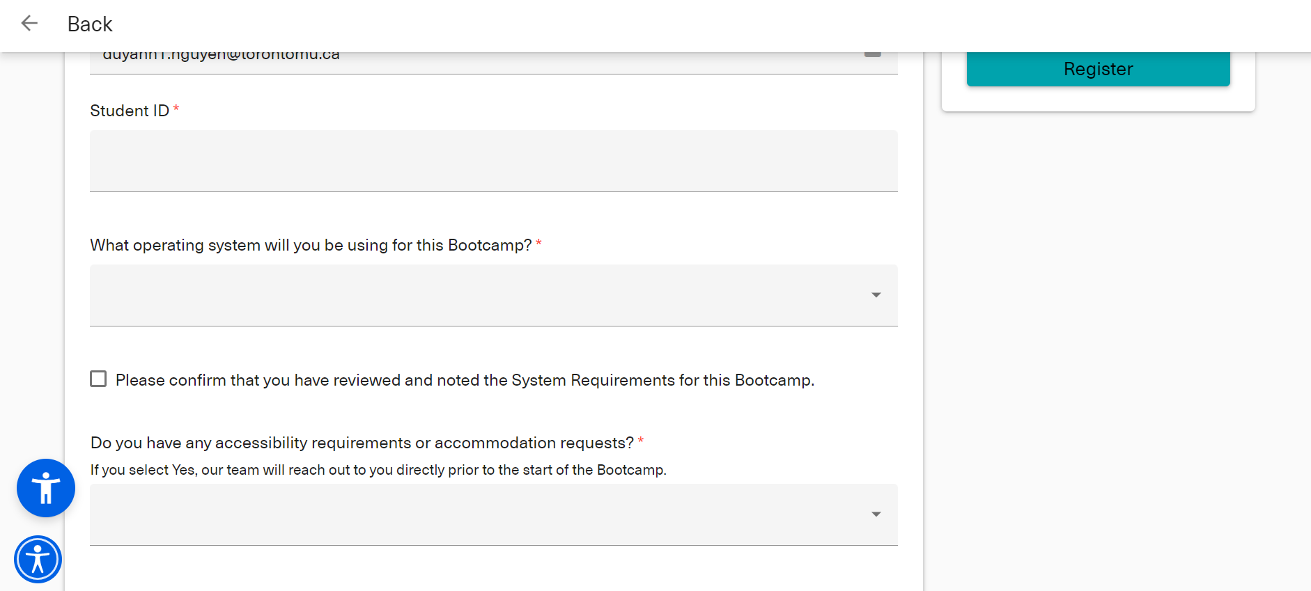Screen dimensions: 1311x591
Task: Expand the operating system dropdown arrow
Action: 876,295
